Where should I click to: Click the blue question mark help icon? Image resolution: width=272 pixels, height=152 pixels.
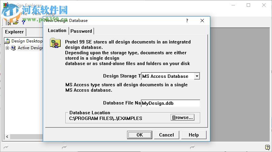point(23,22)
